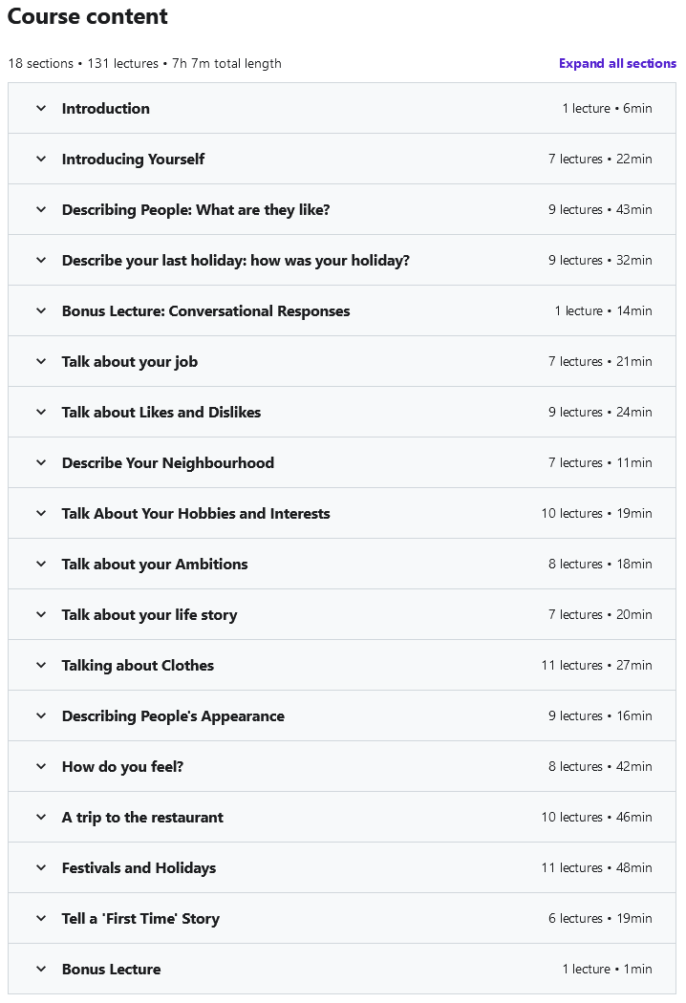Expand the Introducing Yourself chevron
Viewport: 686px width, 1003px height.
tap(41, 159)
